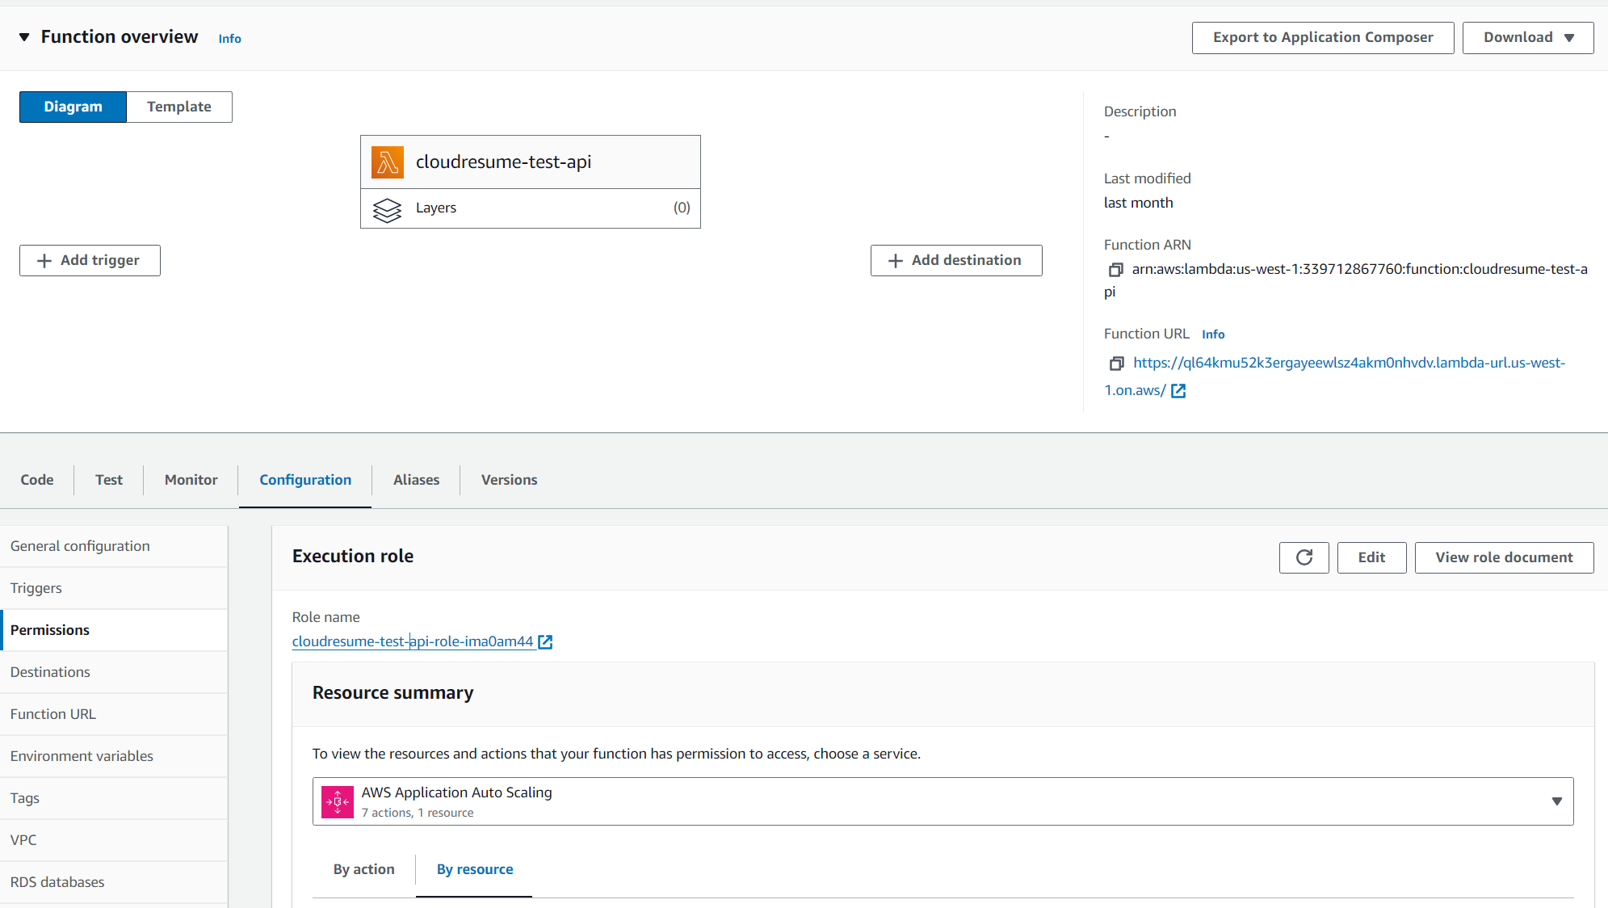Click Edit button for Execution role

point(1371,557)
